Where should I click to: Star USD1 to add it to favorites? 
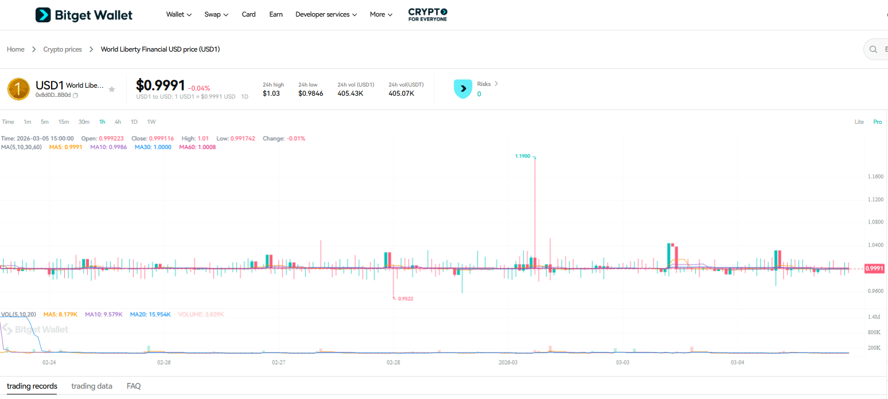[x=112, y=89]
